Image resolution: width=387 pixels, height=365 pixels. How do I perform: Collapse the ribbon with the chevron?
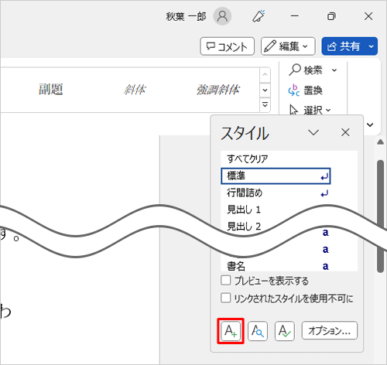(x=370, y=125)
